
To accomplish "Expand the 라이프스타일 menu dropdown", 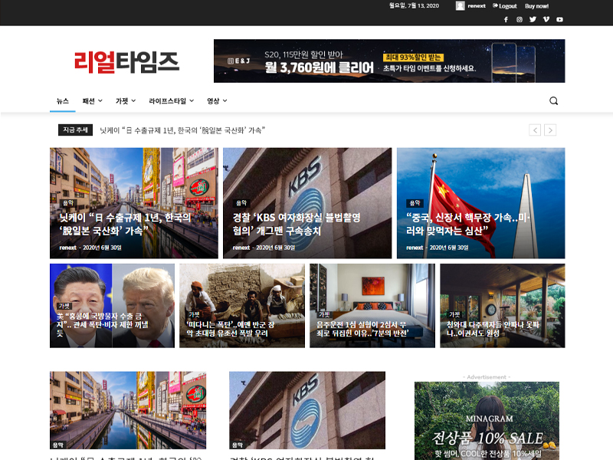I will [171, 101].
